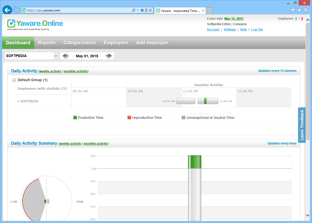Open a new blank browser tab
312x223 pixels.
(x=209, y=11)
